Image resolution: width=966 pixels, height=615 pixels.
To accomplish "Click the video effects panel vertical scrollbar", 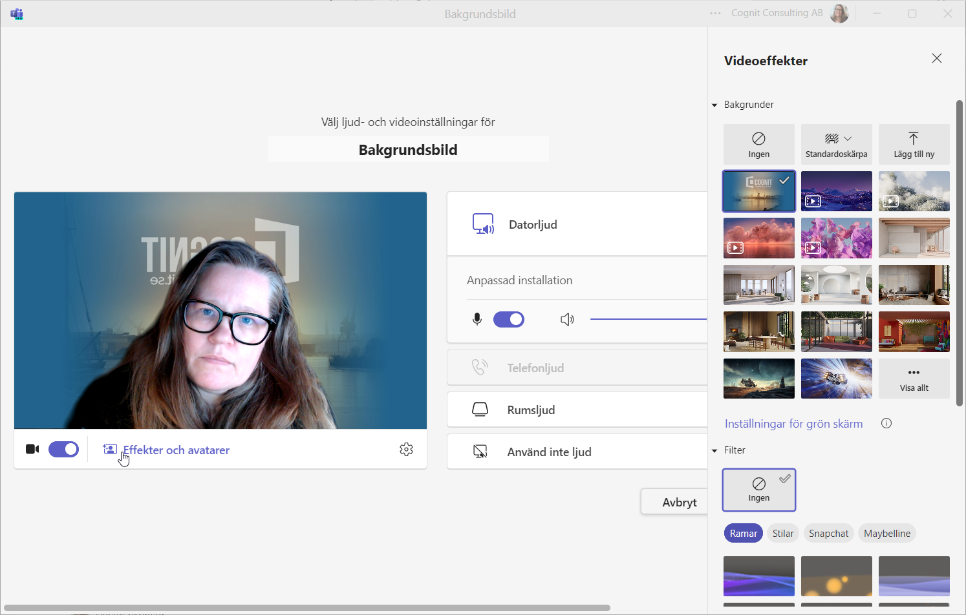I will click(x=960, y=253).
